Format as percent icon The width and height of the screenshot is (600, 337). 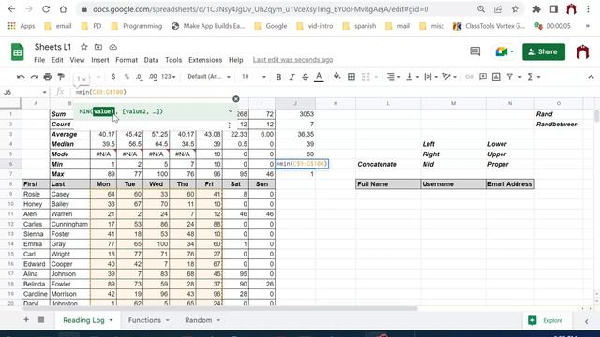click(x=127, y=77)
